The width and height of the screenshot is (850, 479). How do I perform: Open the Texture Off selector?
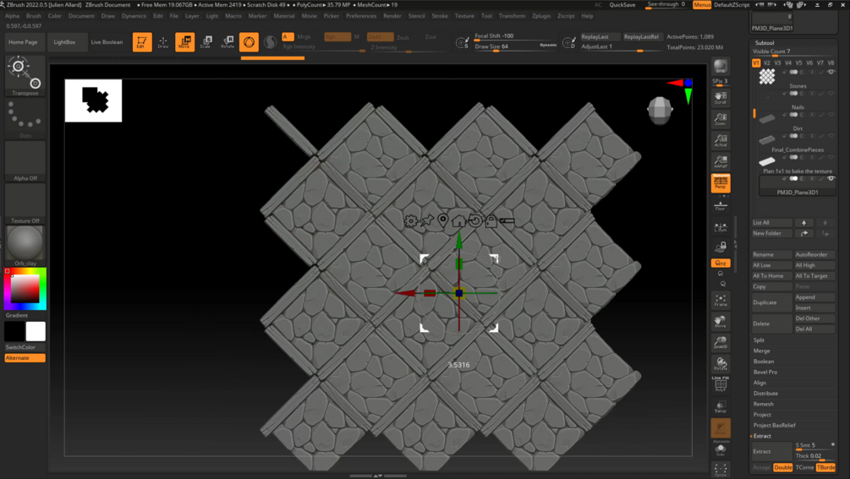tap(25, 204)
